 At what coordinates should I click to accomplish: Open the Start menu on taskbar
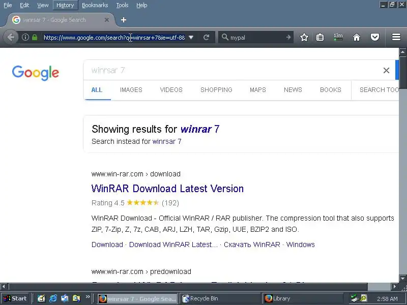pos(16,298)
